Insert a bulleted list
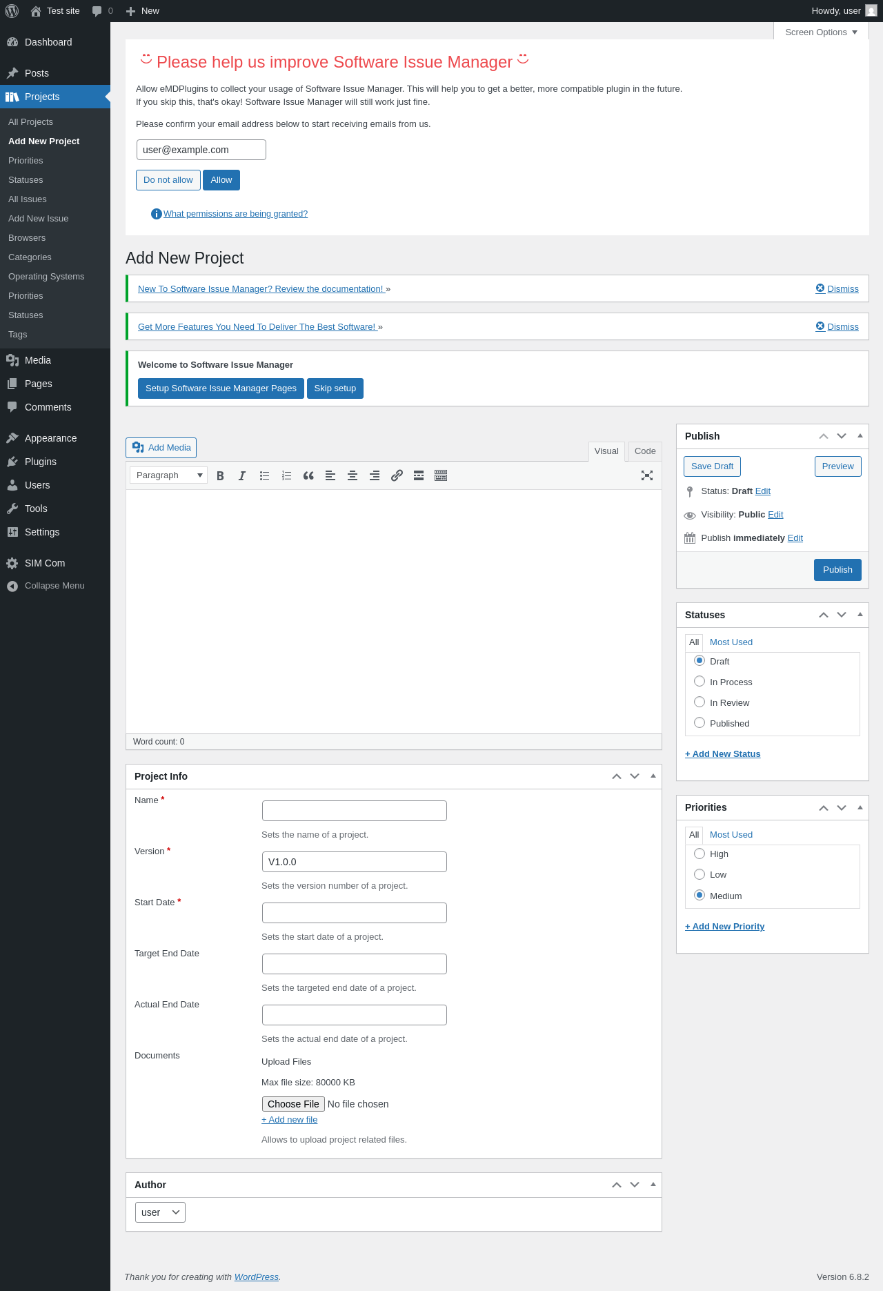The image size is (883, 1291). 264,475
